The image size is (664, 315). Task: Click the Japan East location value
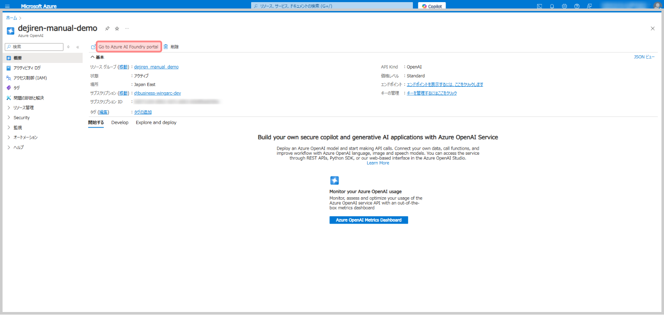tap(145, 85)
